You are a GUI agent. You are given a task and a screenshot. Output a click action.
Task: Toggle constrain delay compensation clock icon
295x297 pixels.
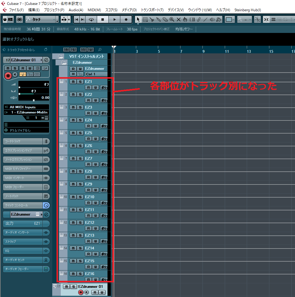coord(20,20)
